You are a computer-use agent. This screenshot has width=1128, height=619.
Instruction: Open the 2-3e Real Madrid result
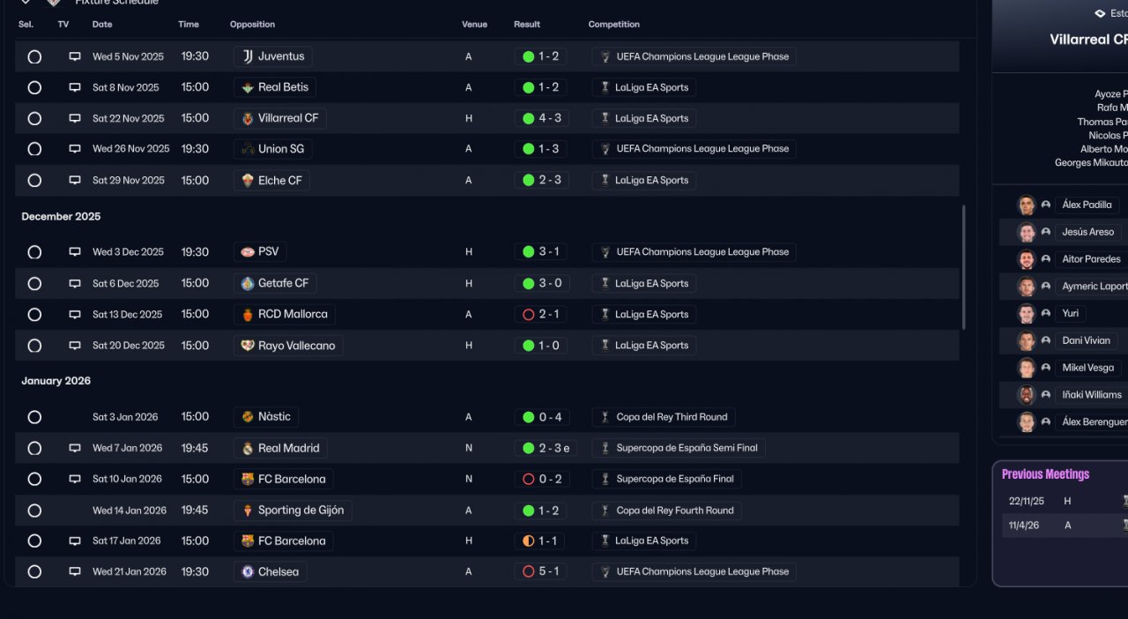(546, 448)
